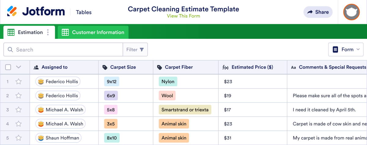Star row 1 as favorite
The width and height of the screenshot is (367, 145).
coord(19,82)
